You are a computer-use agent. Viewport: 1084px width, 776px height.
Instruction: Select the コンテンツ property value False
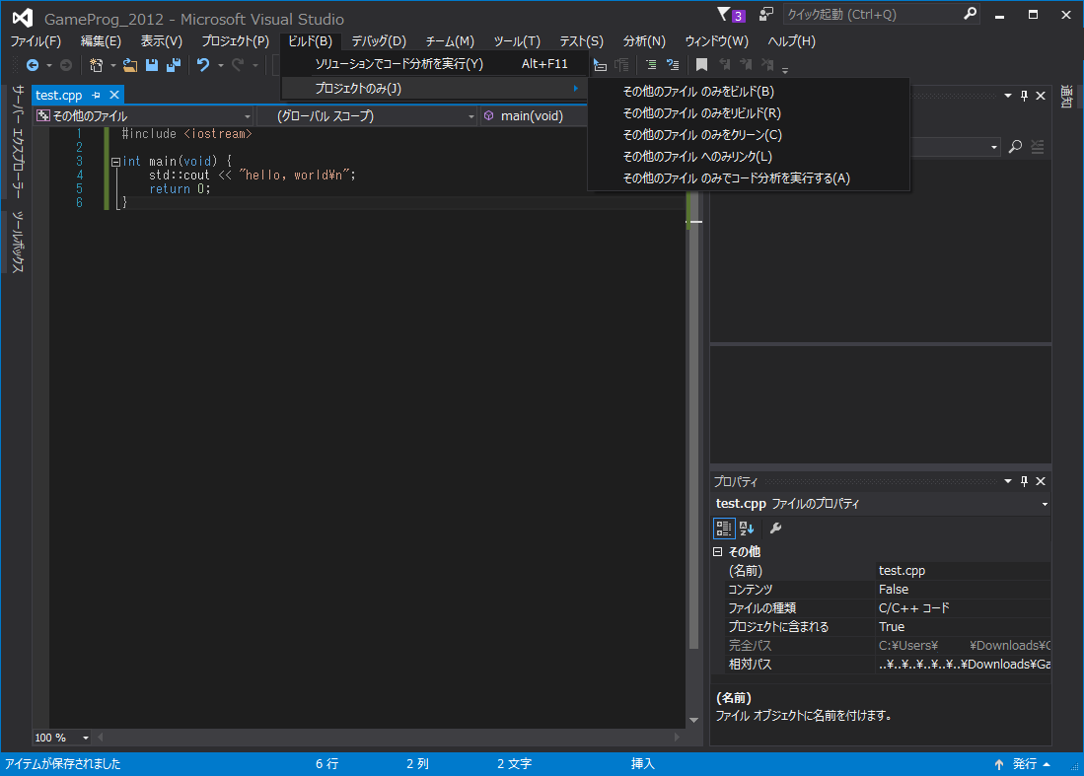click(964, 590)
